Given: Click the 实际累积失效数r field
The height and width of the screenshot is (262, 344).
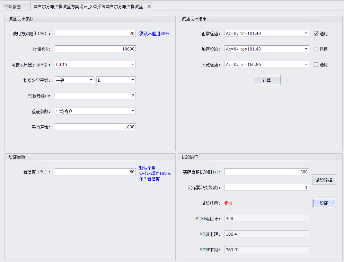Looking at the screenshot, I should click(x=267, y=187).
